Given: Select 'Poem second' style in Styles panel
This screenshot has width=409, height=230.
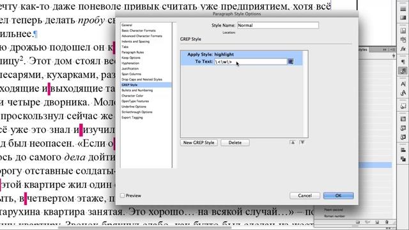Looking at the screenshot, I should (x=334, y=210).
